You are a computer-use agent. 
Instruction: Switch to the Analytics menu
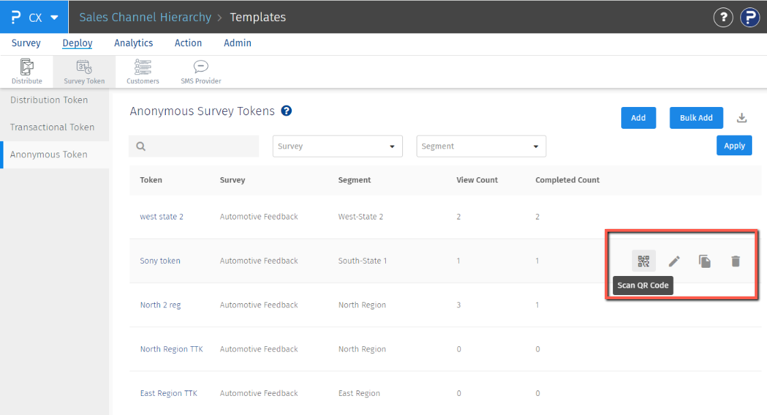[x=134, y=43]
